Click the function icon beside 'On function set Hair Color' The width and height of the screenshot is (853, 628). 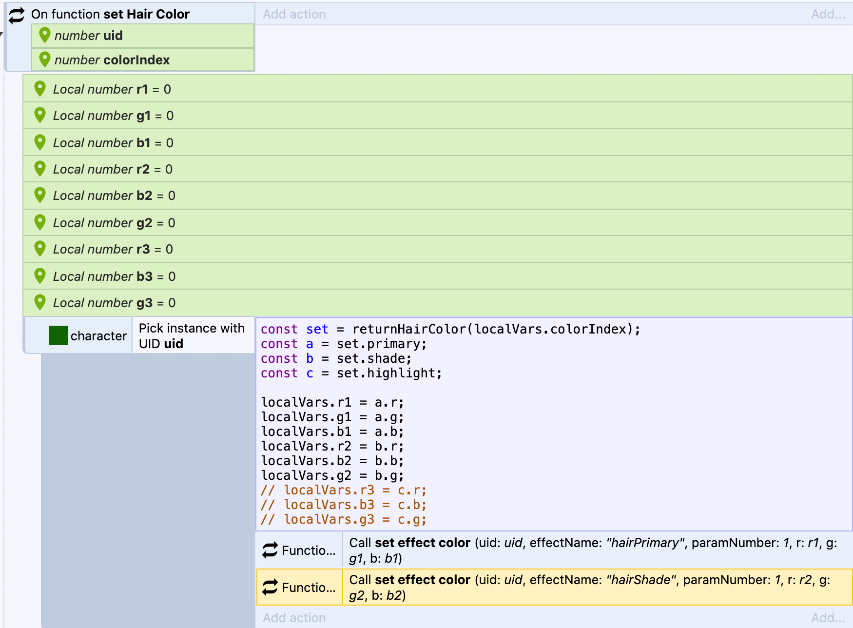(17, 15)
